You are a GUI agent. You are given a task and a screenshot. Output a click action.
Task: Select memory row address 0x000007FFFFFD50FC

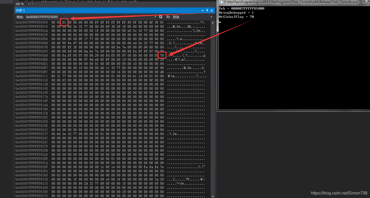[x=32, y=72]
